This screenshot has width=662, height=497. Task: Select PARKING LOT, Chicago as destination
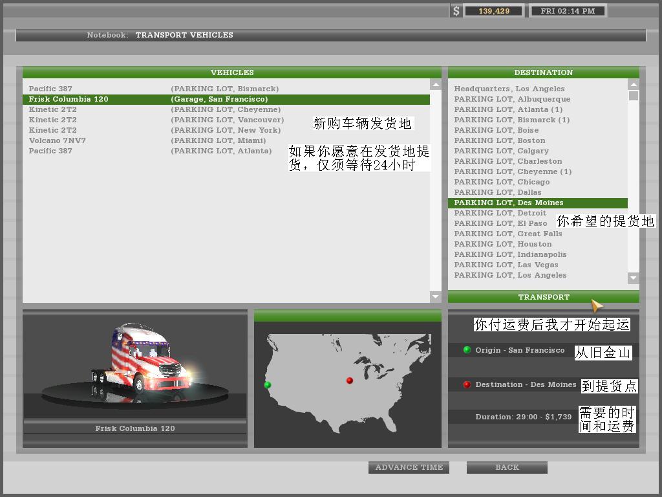click(502, 182)
